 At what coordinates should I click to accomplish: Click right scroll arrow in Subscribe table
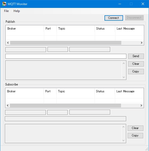click(141, 105)
